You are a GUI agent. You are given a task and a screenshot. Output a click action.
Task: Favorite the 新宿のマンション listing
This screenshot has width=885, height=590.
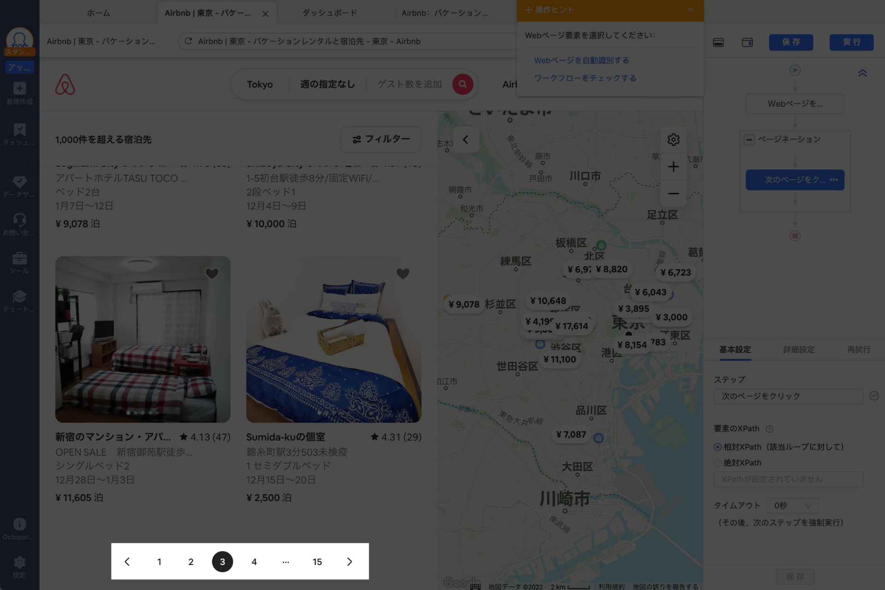(x=212, y=274)
